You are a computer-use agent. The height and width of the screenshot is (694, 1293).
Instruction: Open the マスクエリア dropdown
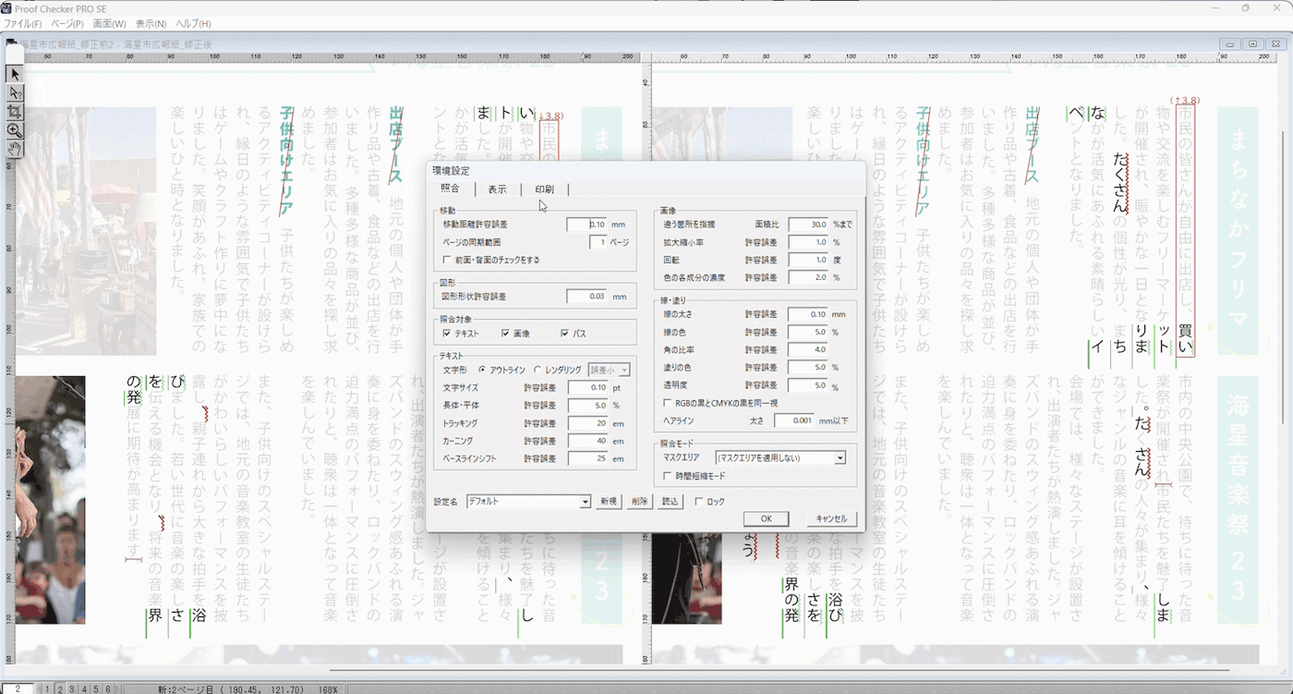[x=840, y=457]
